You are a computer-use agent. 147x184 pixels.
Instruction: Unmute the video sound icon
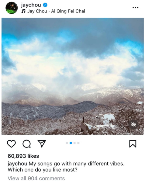[133, 124]
